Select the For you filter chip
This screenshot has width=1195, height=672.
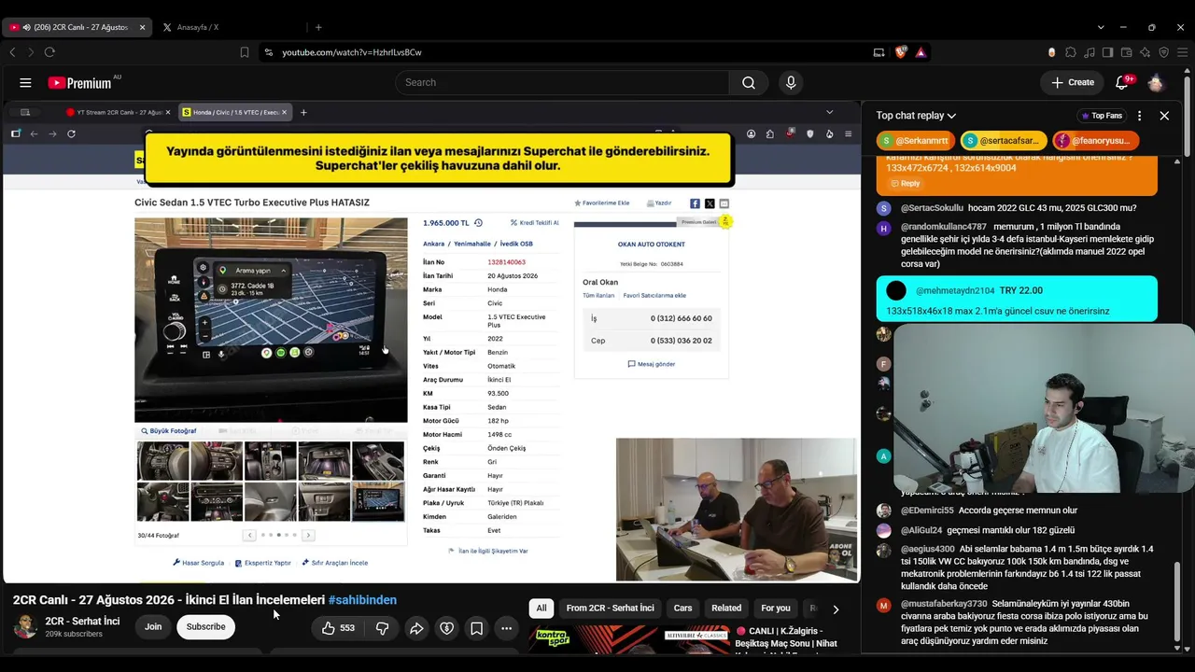coord(776,609)
